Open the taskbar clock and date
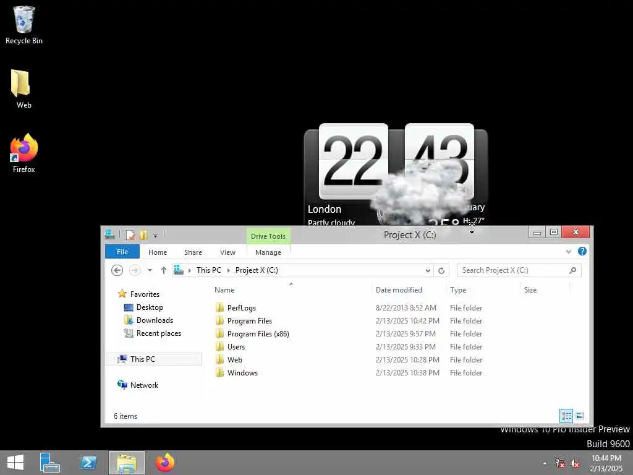 pyautogui.click(x=606, y=463)
